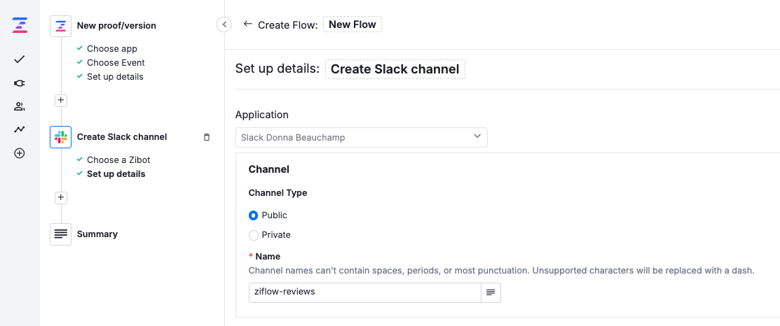This screenshot has width=780, height=326.
Task: Click the Application dropdown chevron arrow
Action: pos(477,136)
